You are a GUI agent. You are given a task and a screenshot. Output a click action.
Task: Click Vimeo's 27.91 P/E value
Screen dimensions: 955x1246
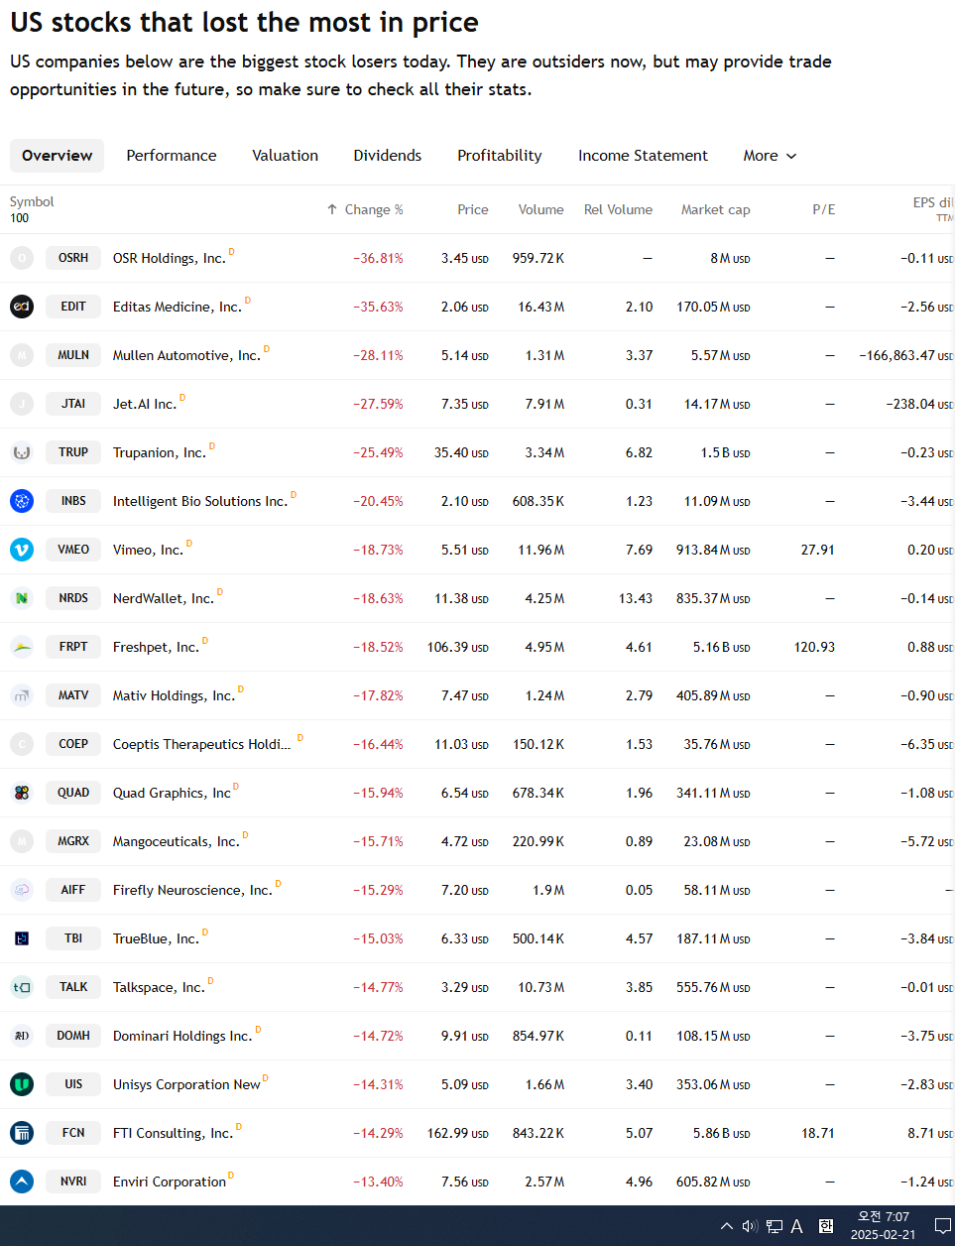click(817, 550)
